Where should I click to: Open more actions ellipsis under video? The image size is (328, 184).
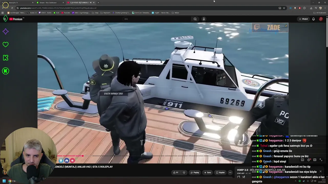pos(230,172)
